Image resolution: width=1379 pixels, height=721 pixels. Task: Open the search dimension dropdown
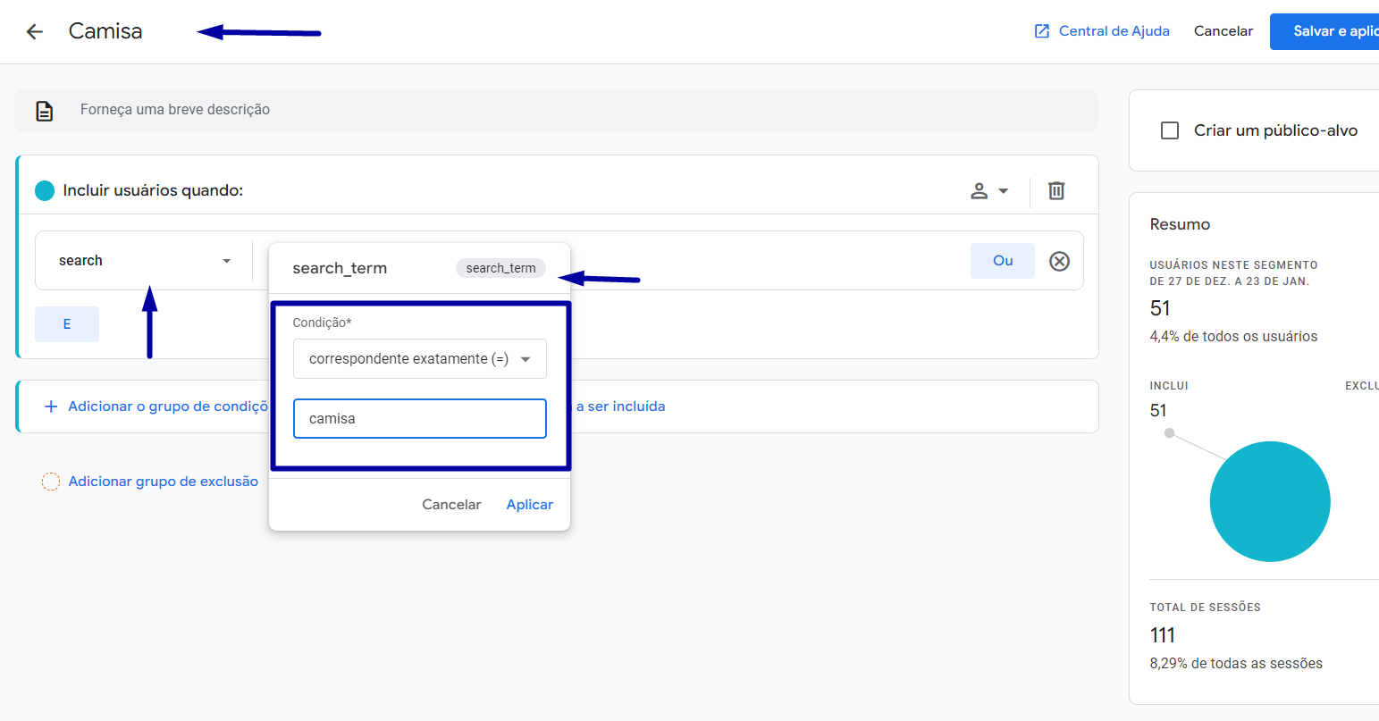tap(144, 261)
